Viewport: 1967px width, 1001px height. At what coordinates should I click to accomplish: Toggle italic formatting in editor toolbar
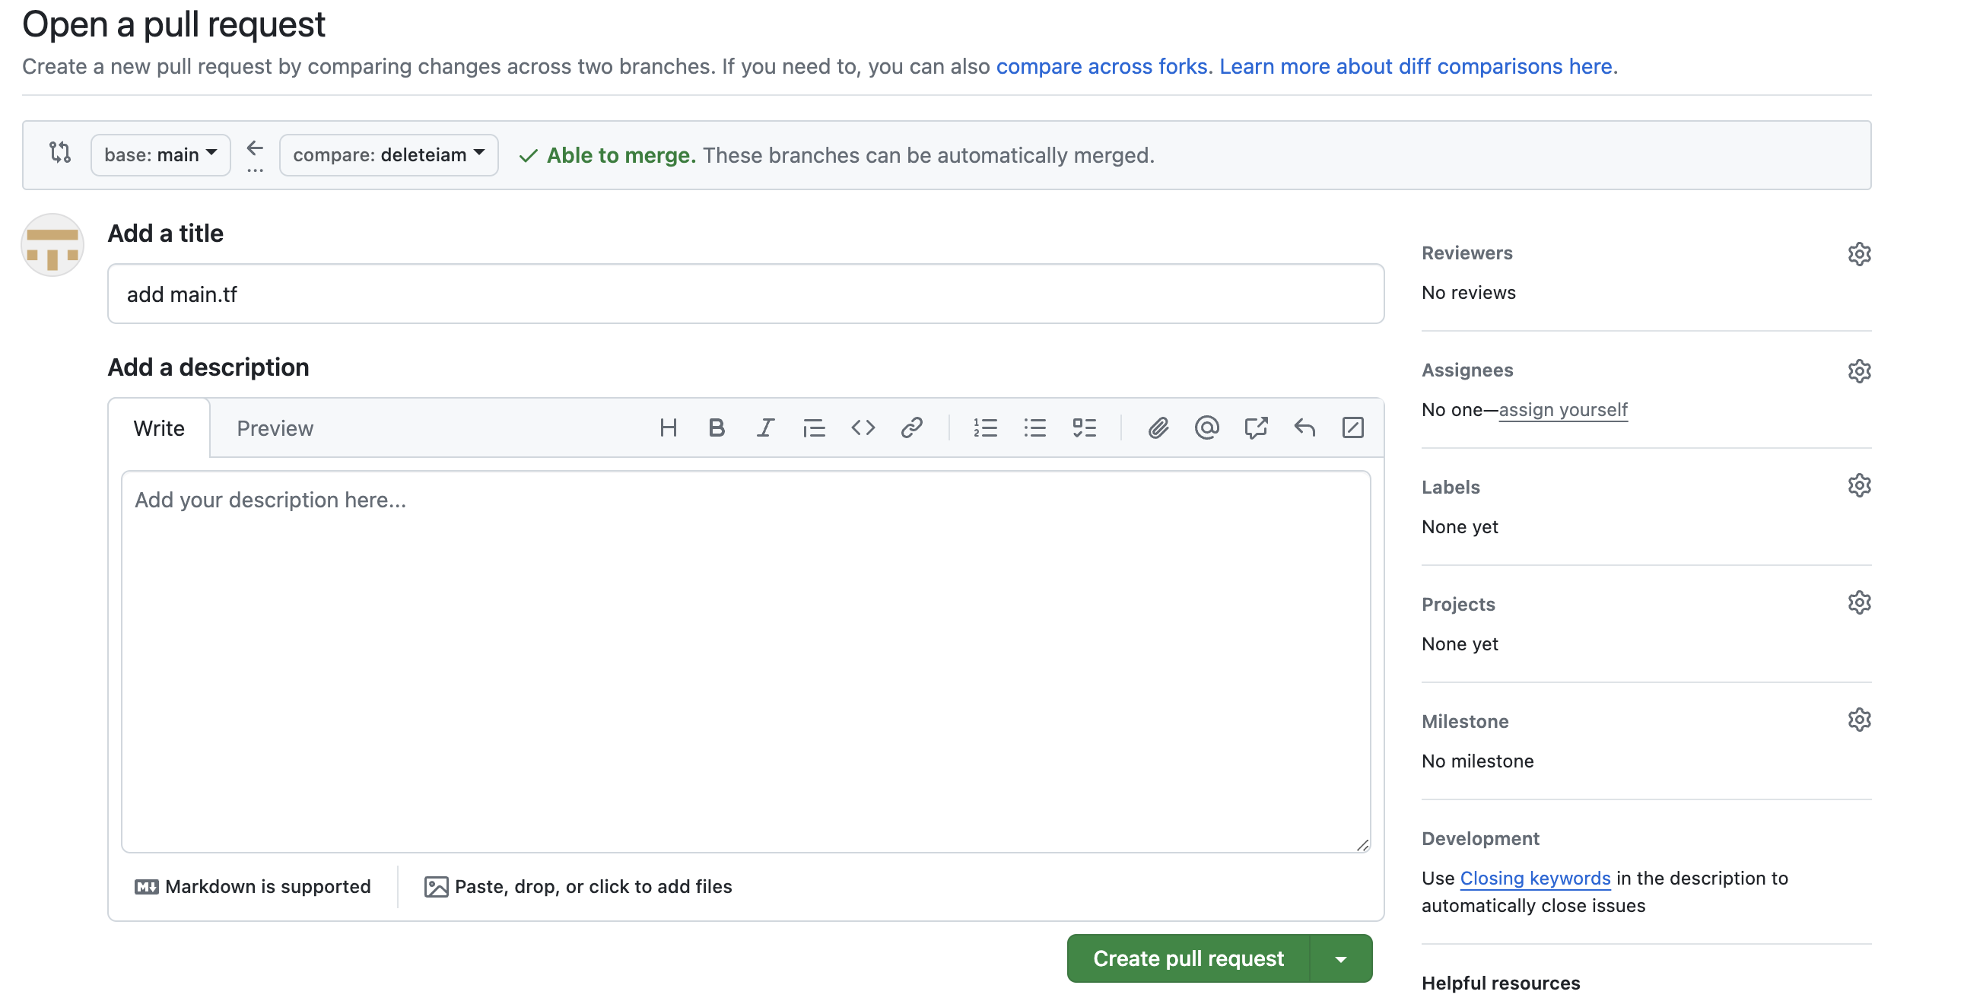(765, 427)
